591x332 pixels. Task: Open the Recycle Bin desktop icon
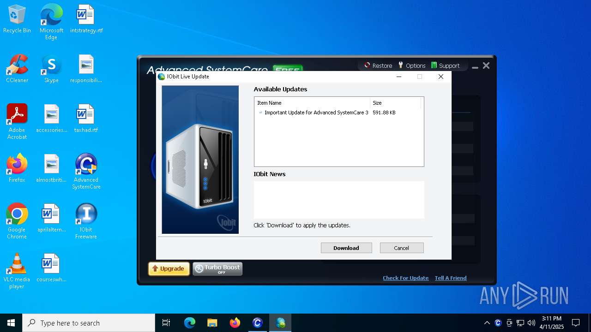coord(17,19)
